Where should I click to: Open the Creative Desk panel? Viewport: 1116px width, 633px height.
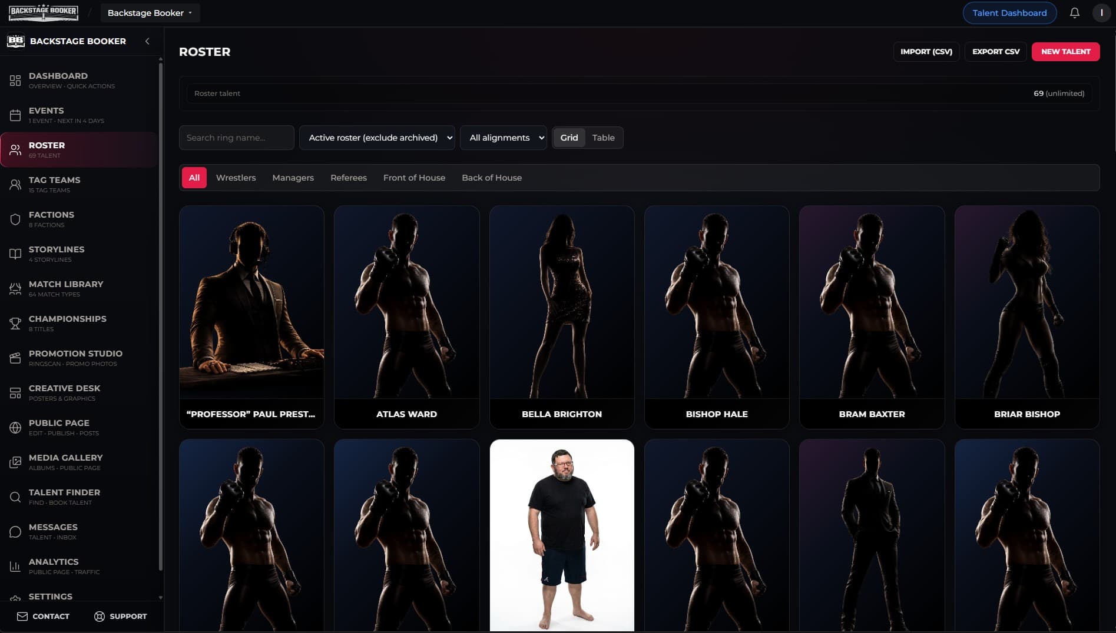65,392
